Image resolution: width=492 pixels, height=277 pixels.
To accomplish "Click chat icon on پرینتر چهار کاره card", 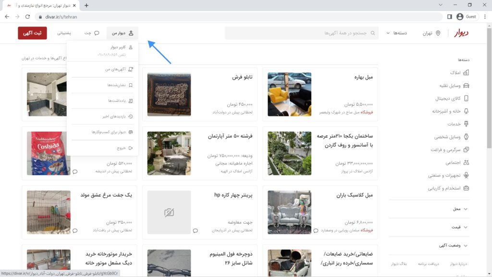I will click(x=195, y=230).
